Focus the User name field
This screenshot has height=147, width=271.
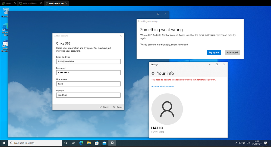tap(88, 84)
